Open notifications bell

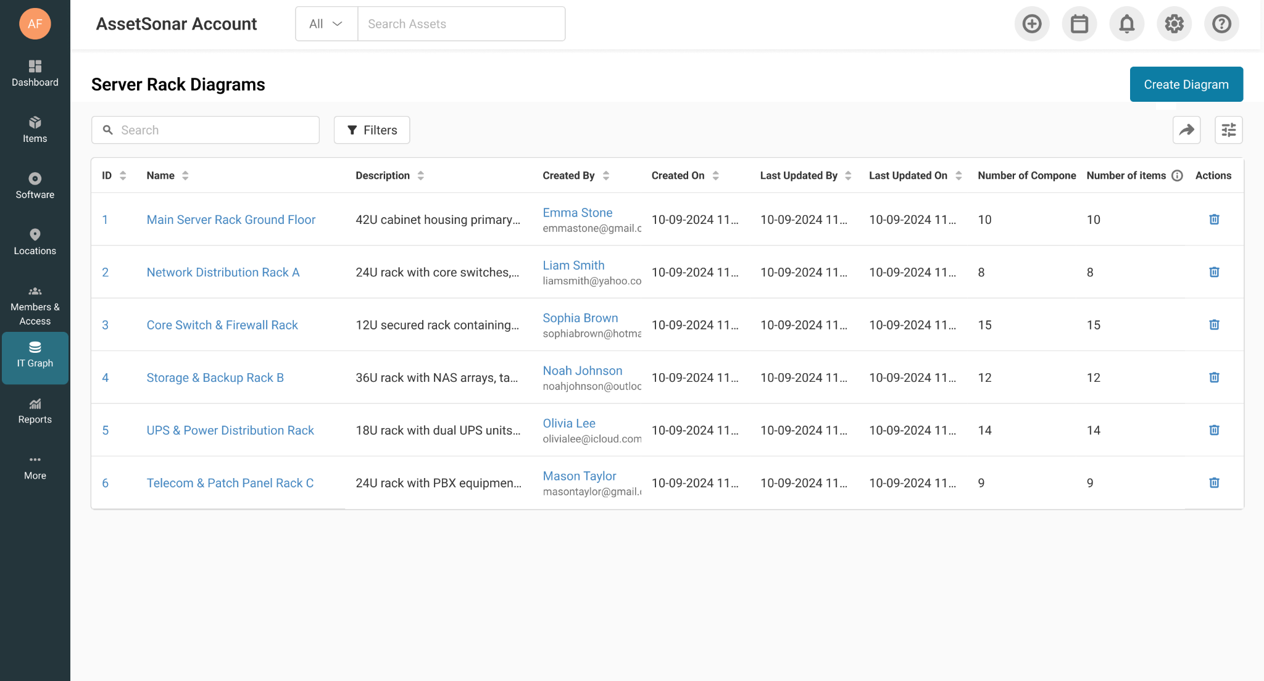(x=1127, y=24)
